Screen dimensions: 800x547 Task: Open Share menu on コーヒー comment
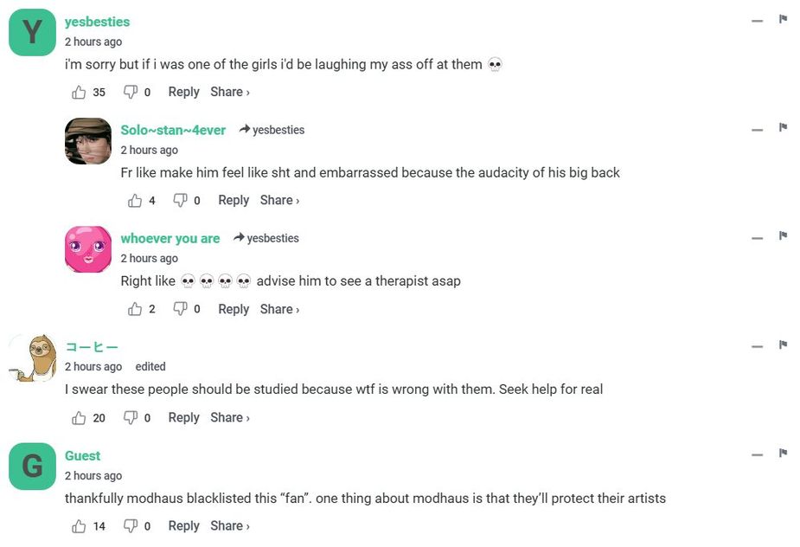tap(229, 417)
